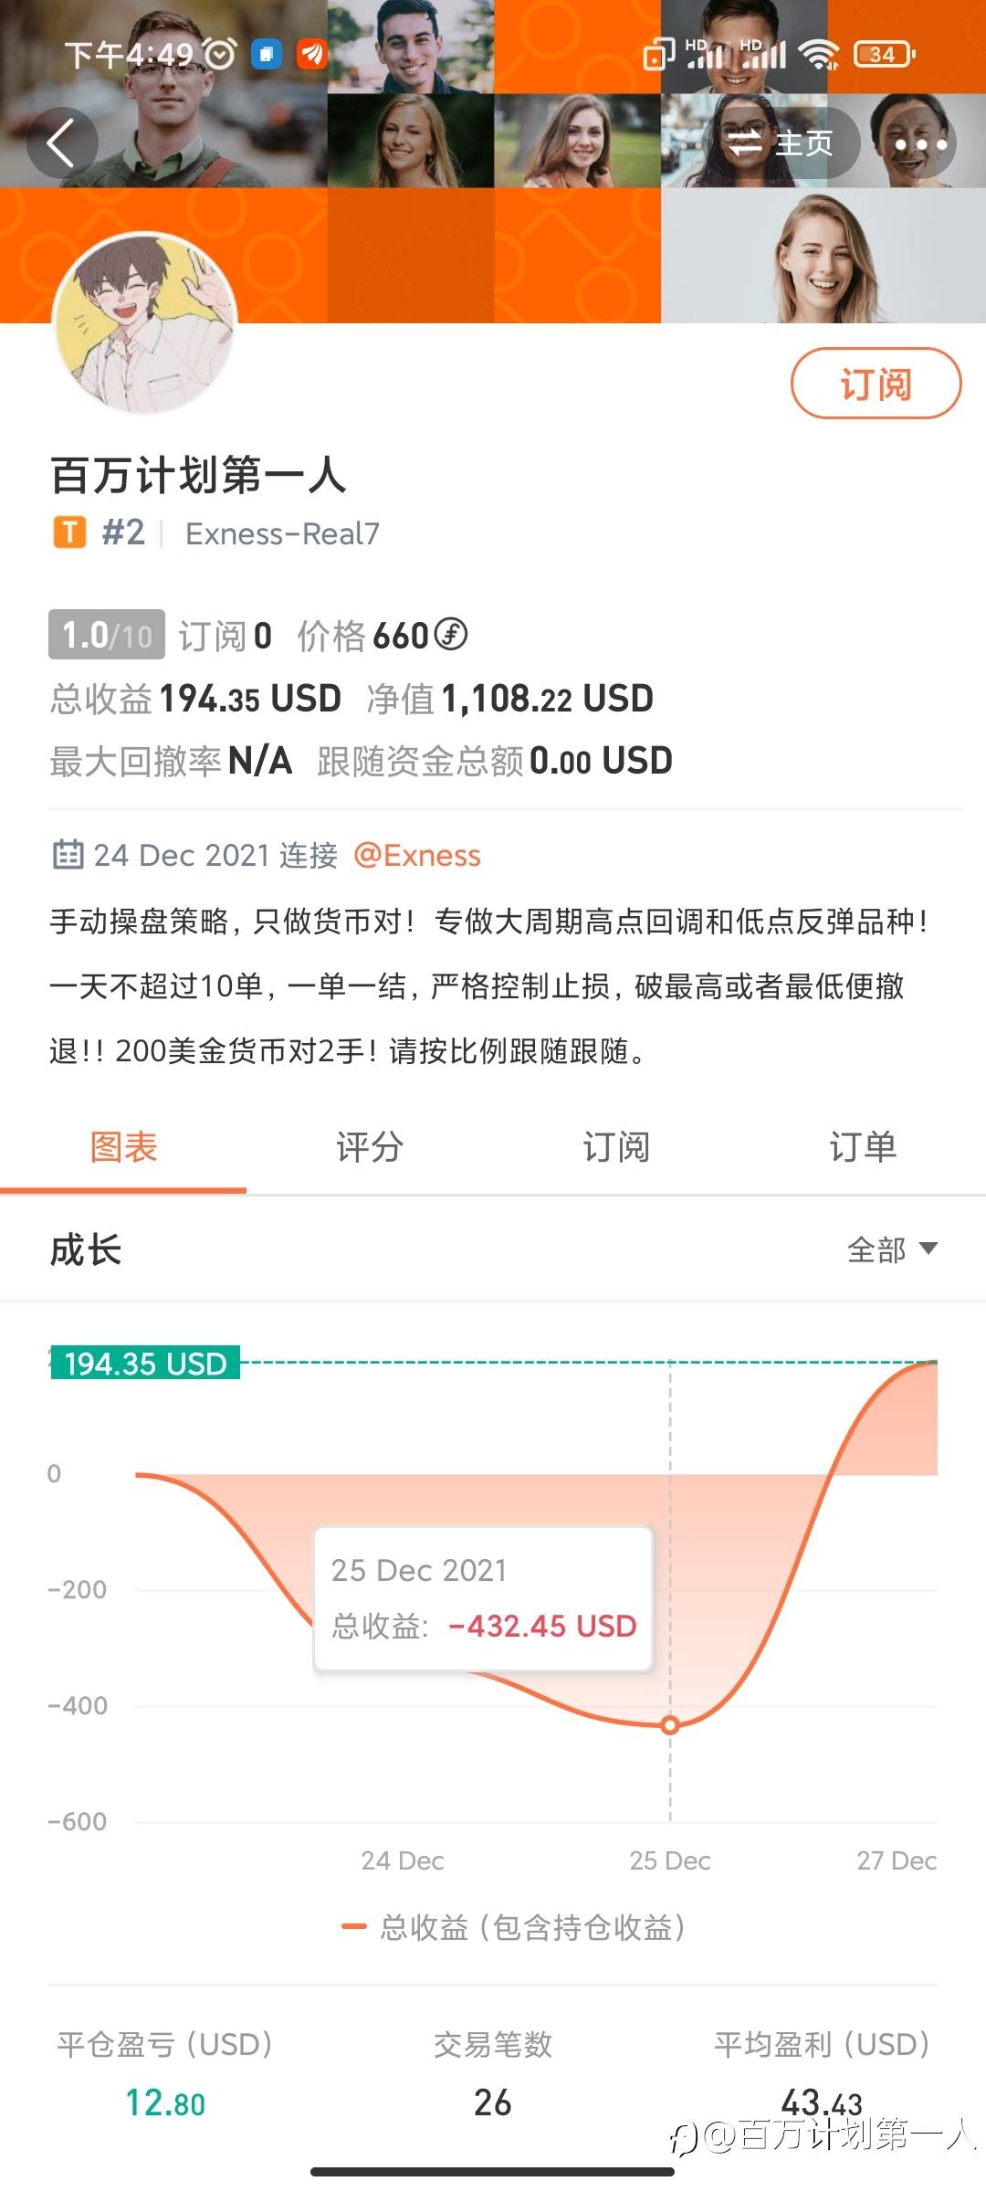This screenshot has width=986, height=2192.
Task: Tap the Wi-Fi status icon
Action: coord(818,55)
